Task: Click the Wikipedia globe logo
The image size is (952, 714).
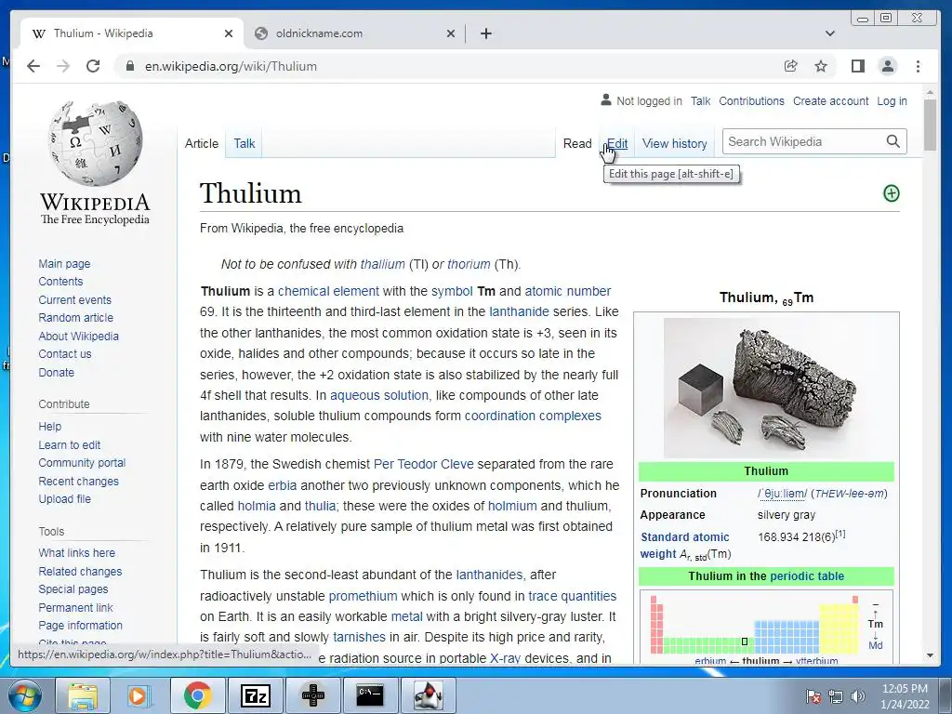Action: point(96,143)
